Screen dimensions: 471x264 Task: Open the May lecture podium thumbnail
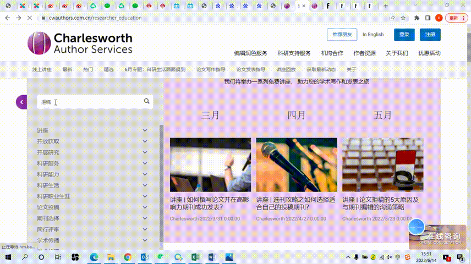coord(383,164)
